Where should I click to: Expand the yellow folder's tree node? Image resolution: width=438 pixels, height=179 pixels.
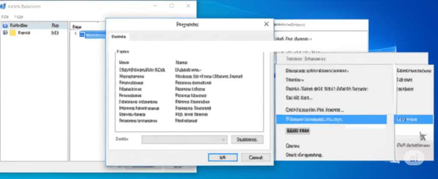click(x=5, y=33)
